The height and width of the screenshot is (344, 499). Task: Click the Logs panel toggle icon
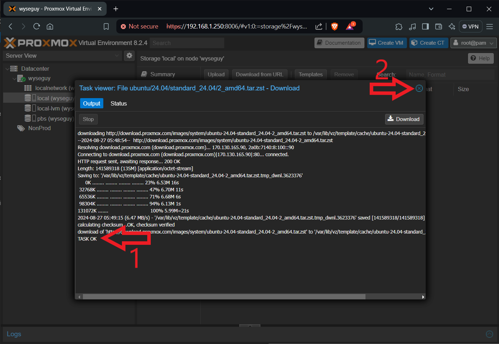[x=489, y=334]
